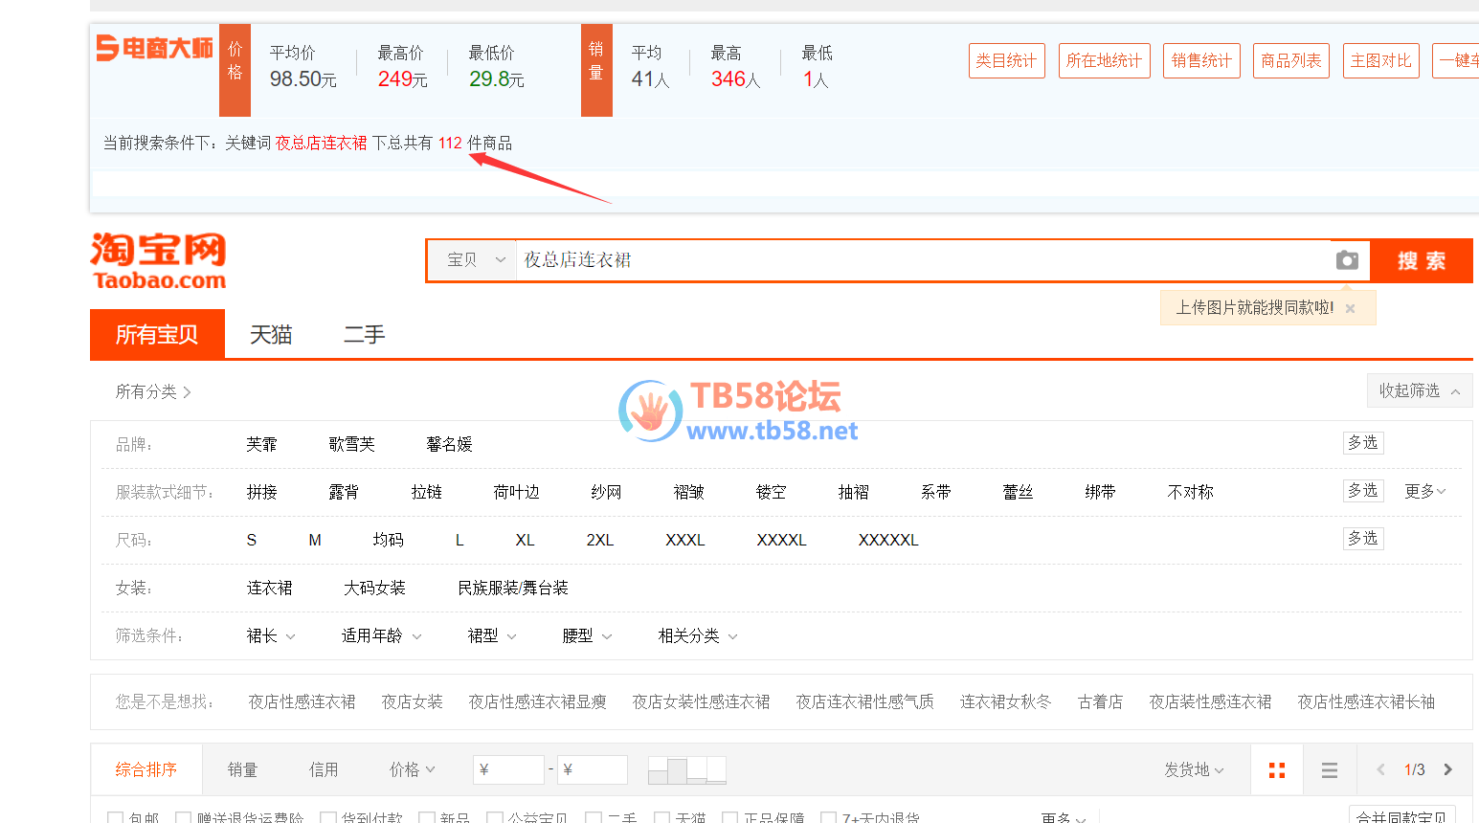Close the upload image tooltip
The width and height of the screenshot is (1479, 823).
pos(1350,308)
